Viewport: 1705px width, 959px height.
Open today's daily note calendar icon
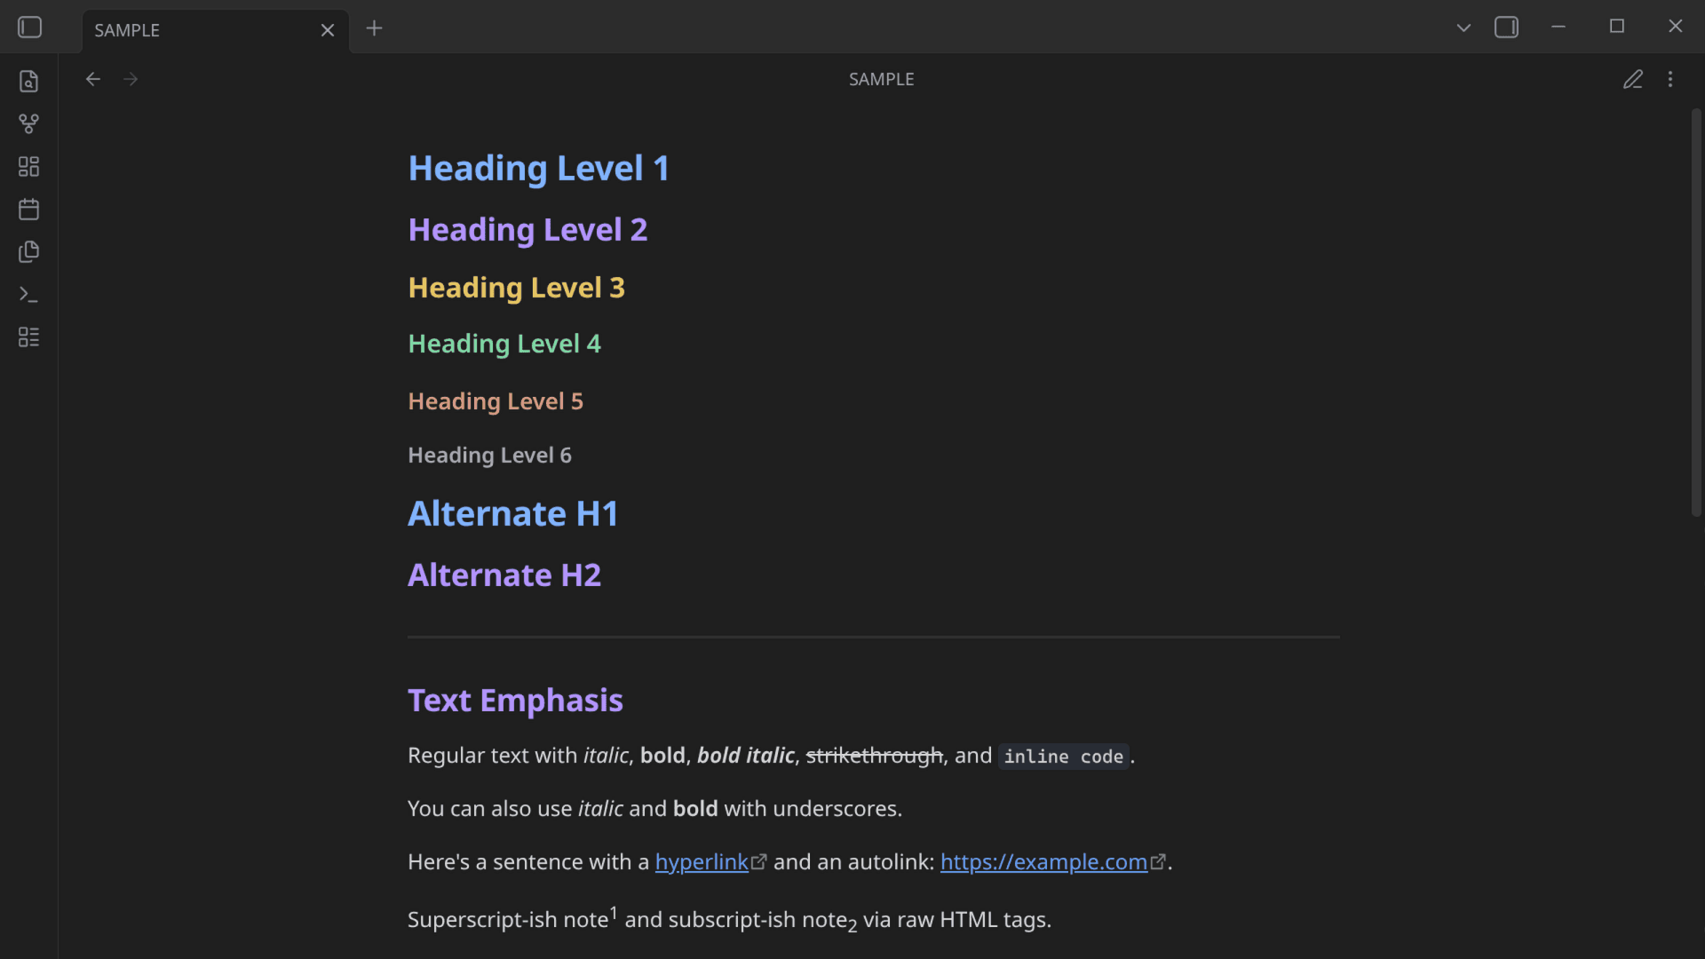point(28,209)
